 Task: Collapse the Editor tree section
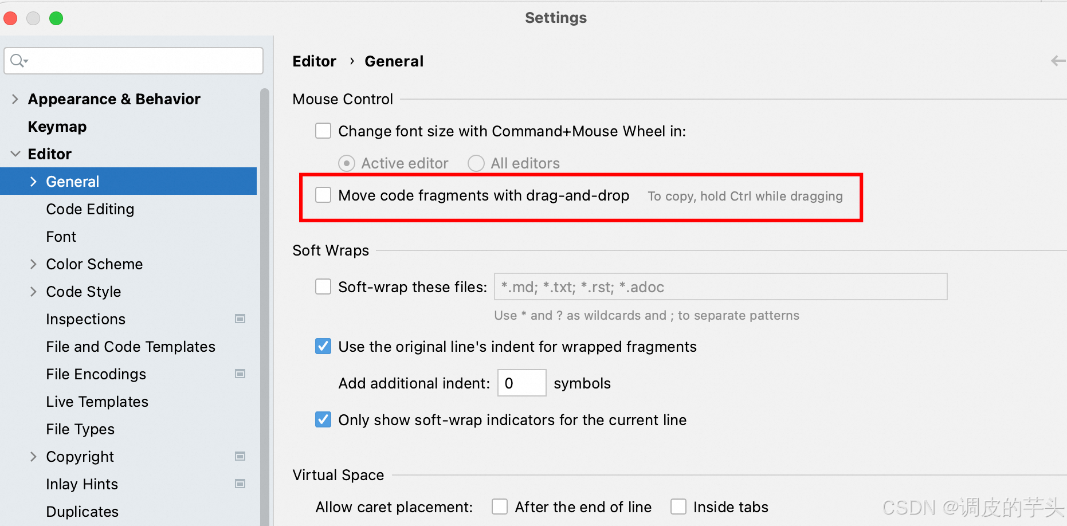15,154
